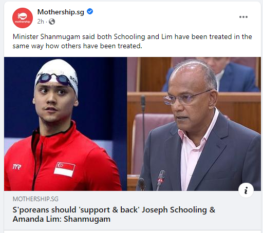The width and height of the screenshot is (263, 233).
Task: Click 'same way how others' caption line
Action: click(78, 46)
